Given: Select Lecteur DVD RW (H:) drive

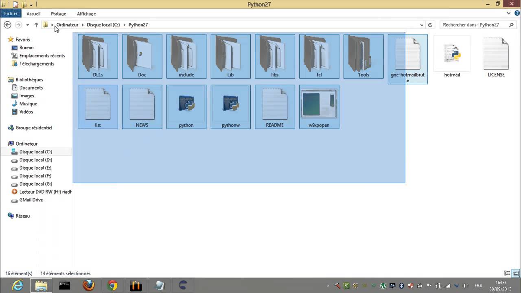Looking at the screenshot, I should tap(45, 192).
